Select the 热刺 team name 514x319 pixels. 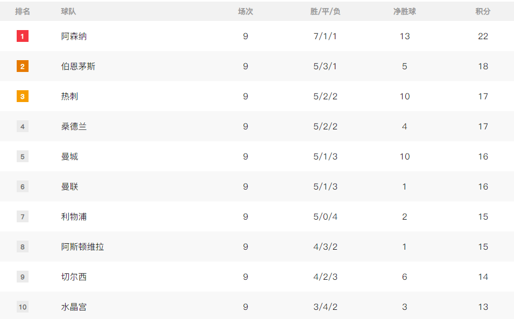pyautogui.click(x=69, y=97)
